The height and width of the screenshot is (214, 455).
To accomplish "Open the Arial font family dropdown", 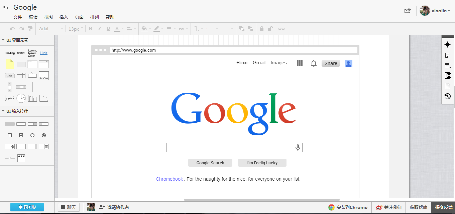I will [51, 29].
